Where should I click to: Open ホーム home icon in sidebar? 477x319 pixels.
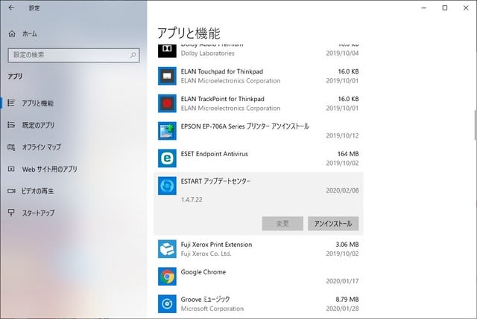[x=12, y=33]
